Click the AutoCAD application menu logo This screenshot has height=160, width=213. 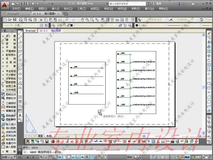pyautogui.click(x=5, y=4)
